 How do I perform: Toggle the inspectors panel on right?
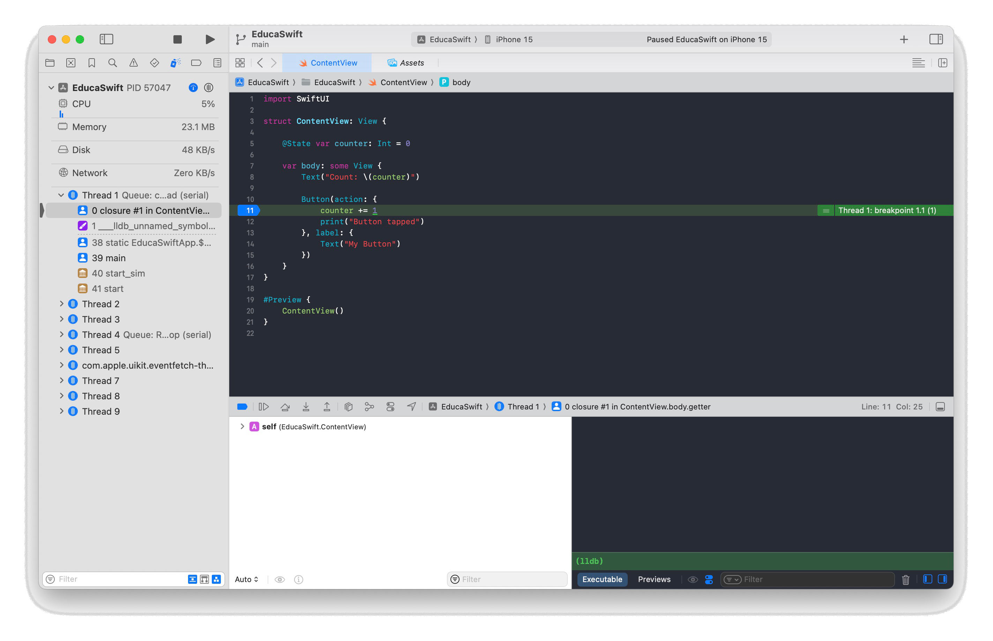point(936,39)
